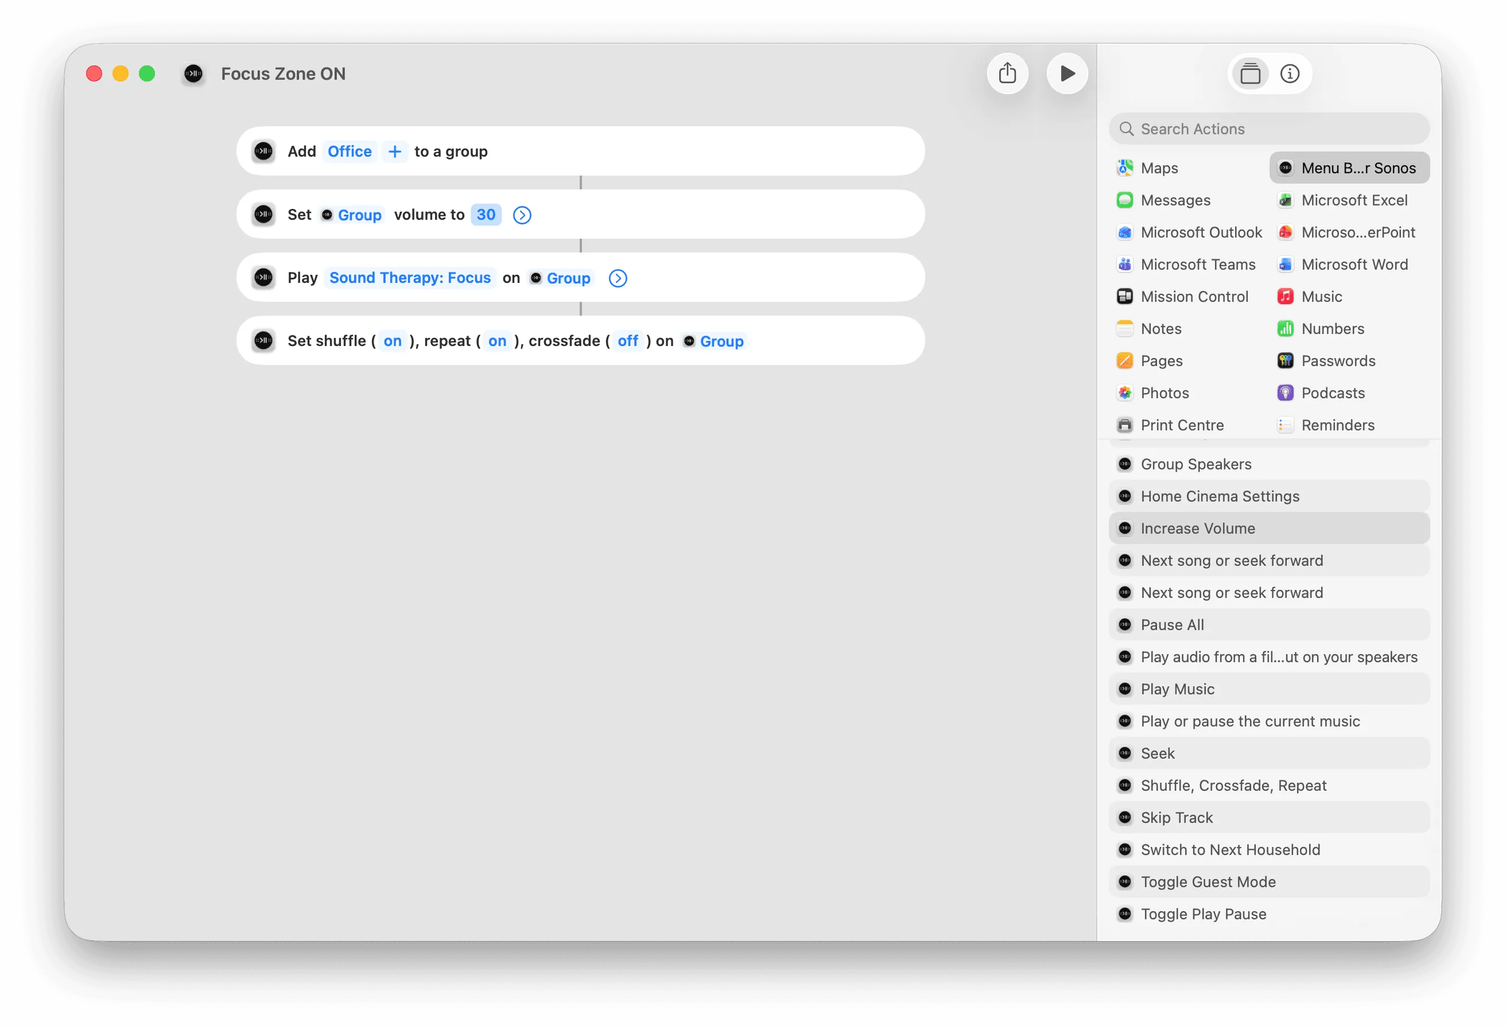Open the shortcut details info icon
This screenshot has height=1026, width=1506.
tap(1290, 74)
